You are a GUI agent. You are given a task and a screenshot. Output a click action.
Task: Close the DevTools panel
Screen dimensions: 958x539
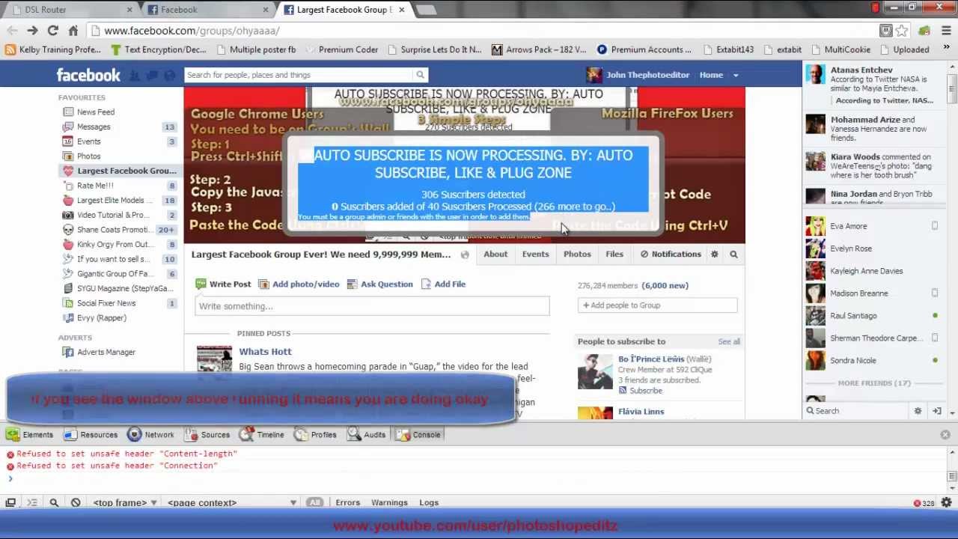pos(945,434)
